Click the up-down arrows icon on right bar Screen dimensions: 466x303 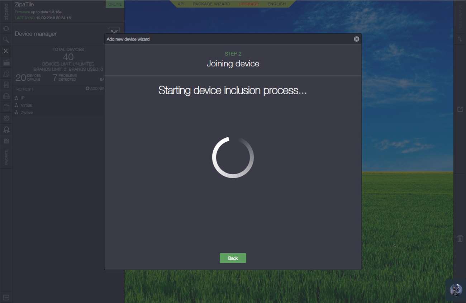pyautogui.click(x=460, y=39)
